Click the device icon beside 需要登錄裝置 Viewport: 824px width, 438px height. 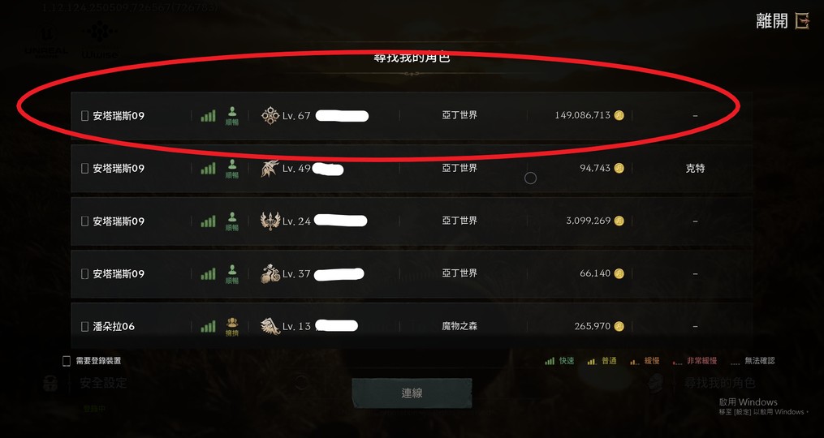pyautogui.click(x=67, y=361)
